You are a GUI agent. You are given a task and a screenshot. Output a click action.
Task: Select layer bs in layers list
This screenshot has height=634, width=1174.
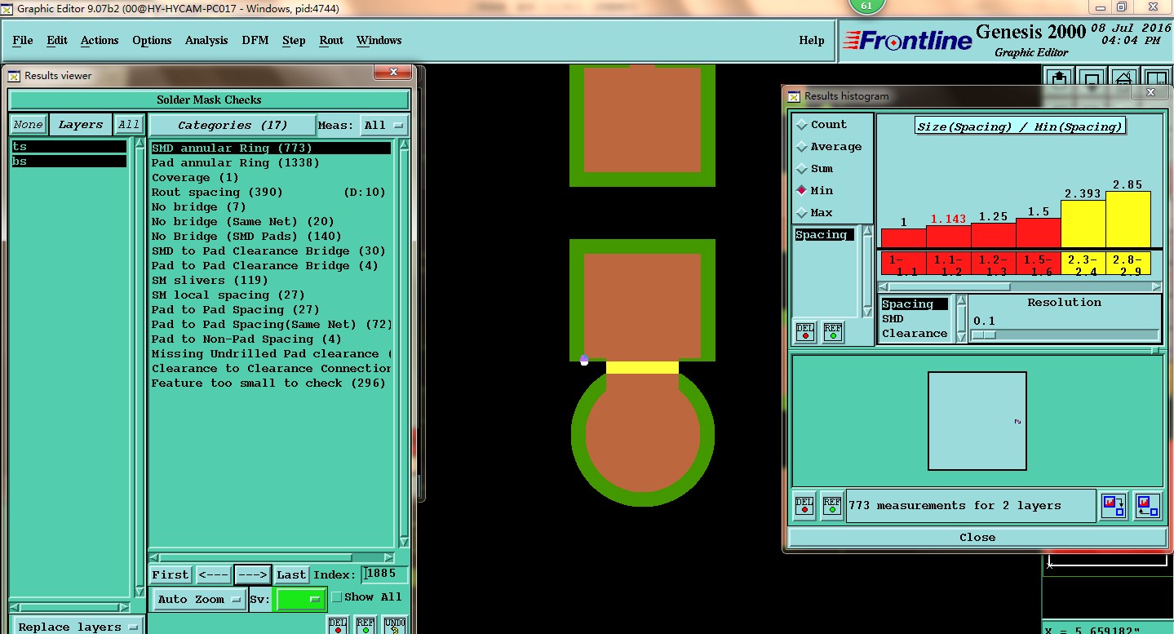(69, 162)
